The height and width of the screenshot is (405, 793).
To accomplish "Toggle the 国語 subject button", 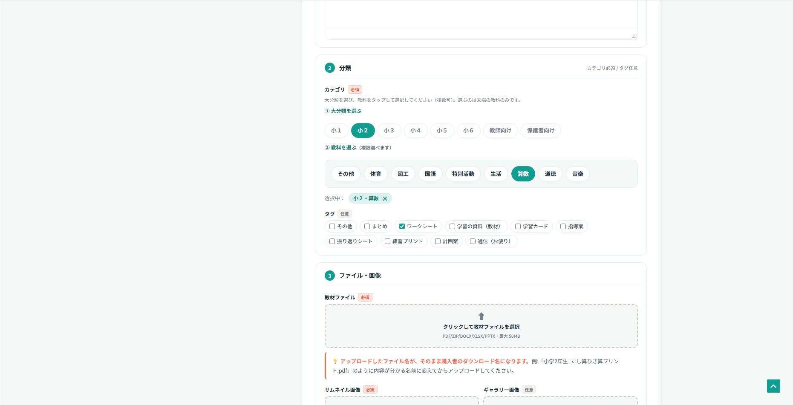I will tap(430, 174).
